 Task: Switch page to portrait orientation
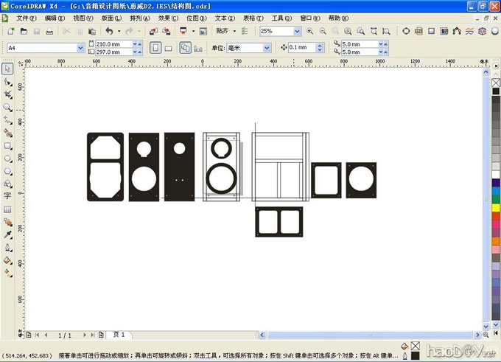tap(155, 48)
